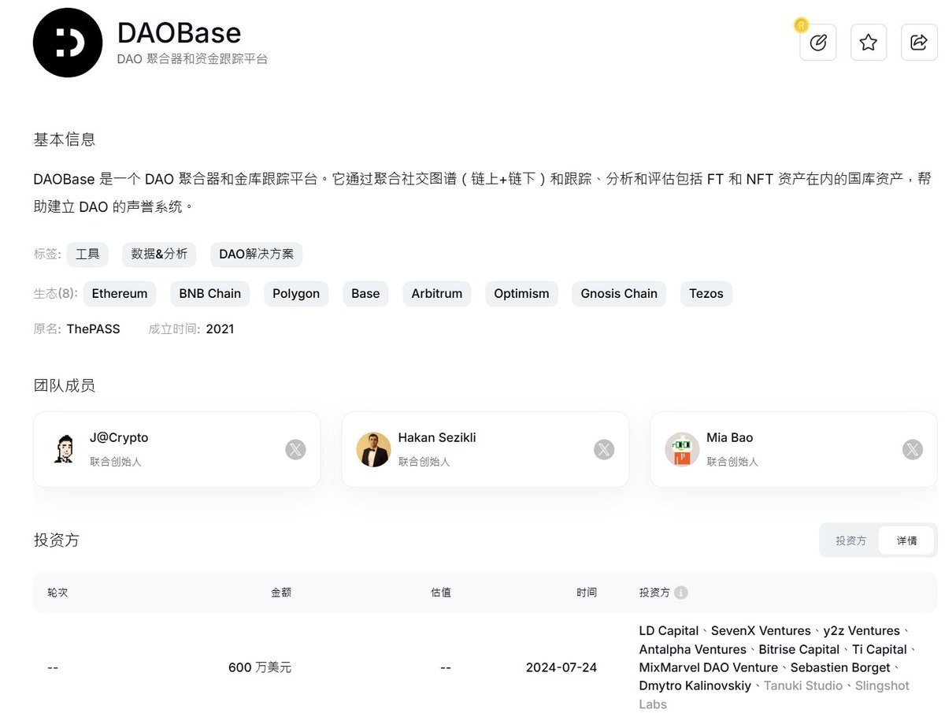Click the 金额 column header
Image resolution: width=945 pixels, height=717 pixels.
coord(281,593)
